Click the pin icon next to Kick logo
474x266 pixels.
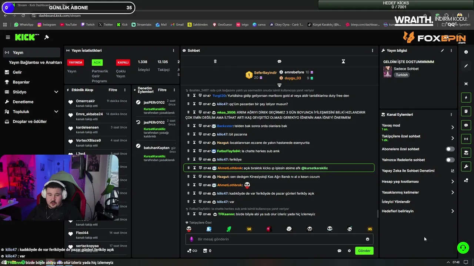[x=47, y=37]
